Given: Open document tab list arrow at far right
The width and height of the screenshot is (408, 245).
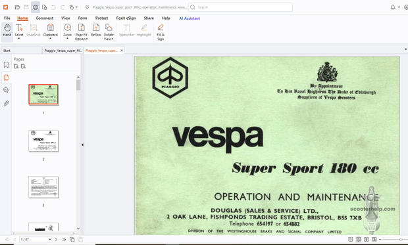Looking at the screenshot, I should [x=405, y=49].
